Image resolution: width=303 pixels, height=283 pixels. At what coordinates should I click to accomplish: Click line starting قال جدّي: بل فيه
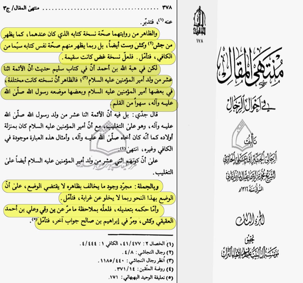[81, 115]
